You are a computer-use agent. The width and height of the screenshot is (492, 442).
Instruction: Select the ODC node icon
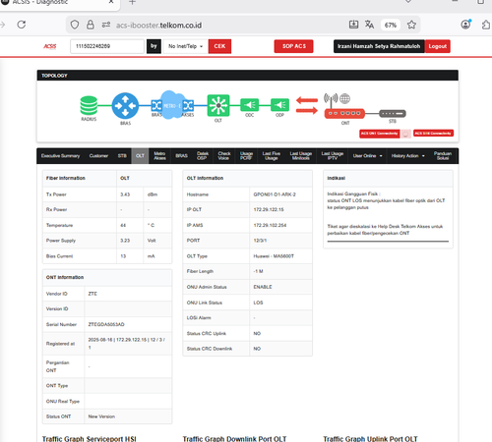coord(250,105)
